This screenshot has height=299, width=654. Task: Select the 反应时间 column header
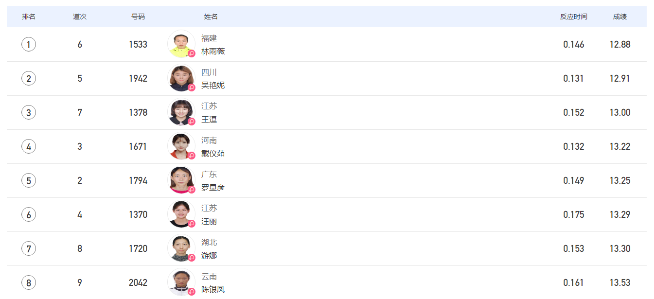pyautogui.click(x=574, y=17)
